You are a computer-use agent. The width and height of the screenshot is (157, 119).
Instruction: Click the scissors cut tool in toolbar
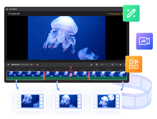pyautogui.click(x=91, y=64)
